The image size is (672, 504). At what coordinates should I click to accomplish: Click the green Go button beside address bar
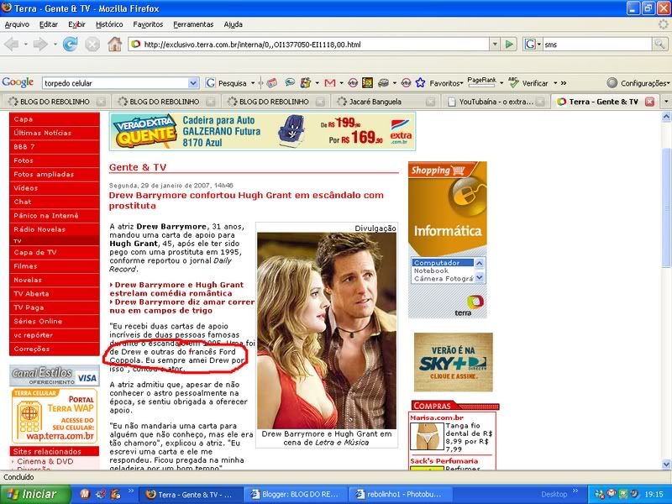click(509, 44)
